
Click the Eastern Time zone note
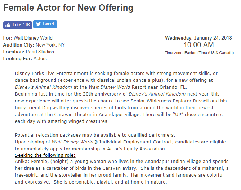tap(198, 53)
